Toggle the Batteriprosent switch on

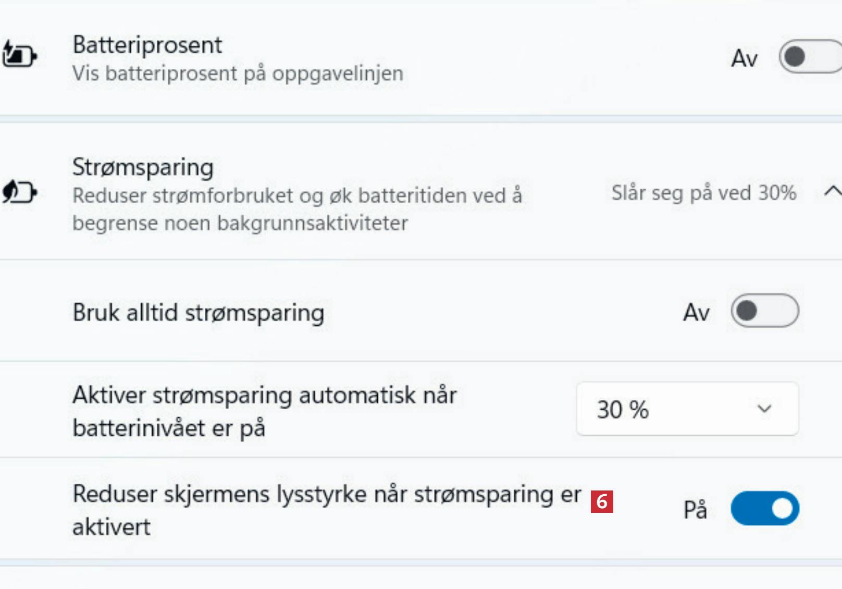click(x=810, y=57)
